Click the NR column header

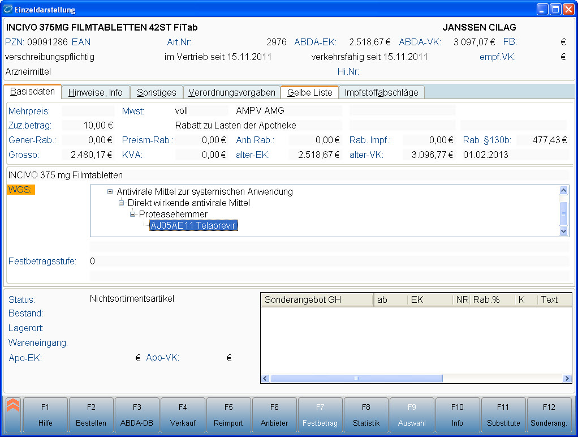(x=461, y=299)
